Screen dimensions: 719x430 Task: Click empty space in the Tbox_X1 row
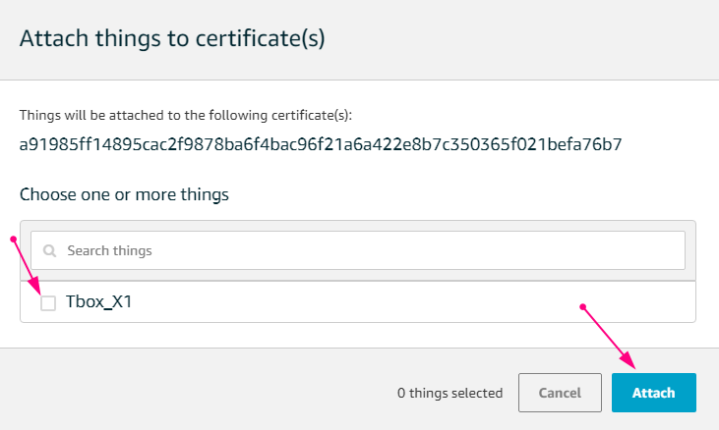[x=389, y=302]
